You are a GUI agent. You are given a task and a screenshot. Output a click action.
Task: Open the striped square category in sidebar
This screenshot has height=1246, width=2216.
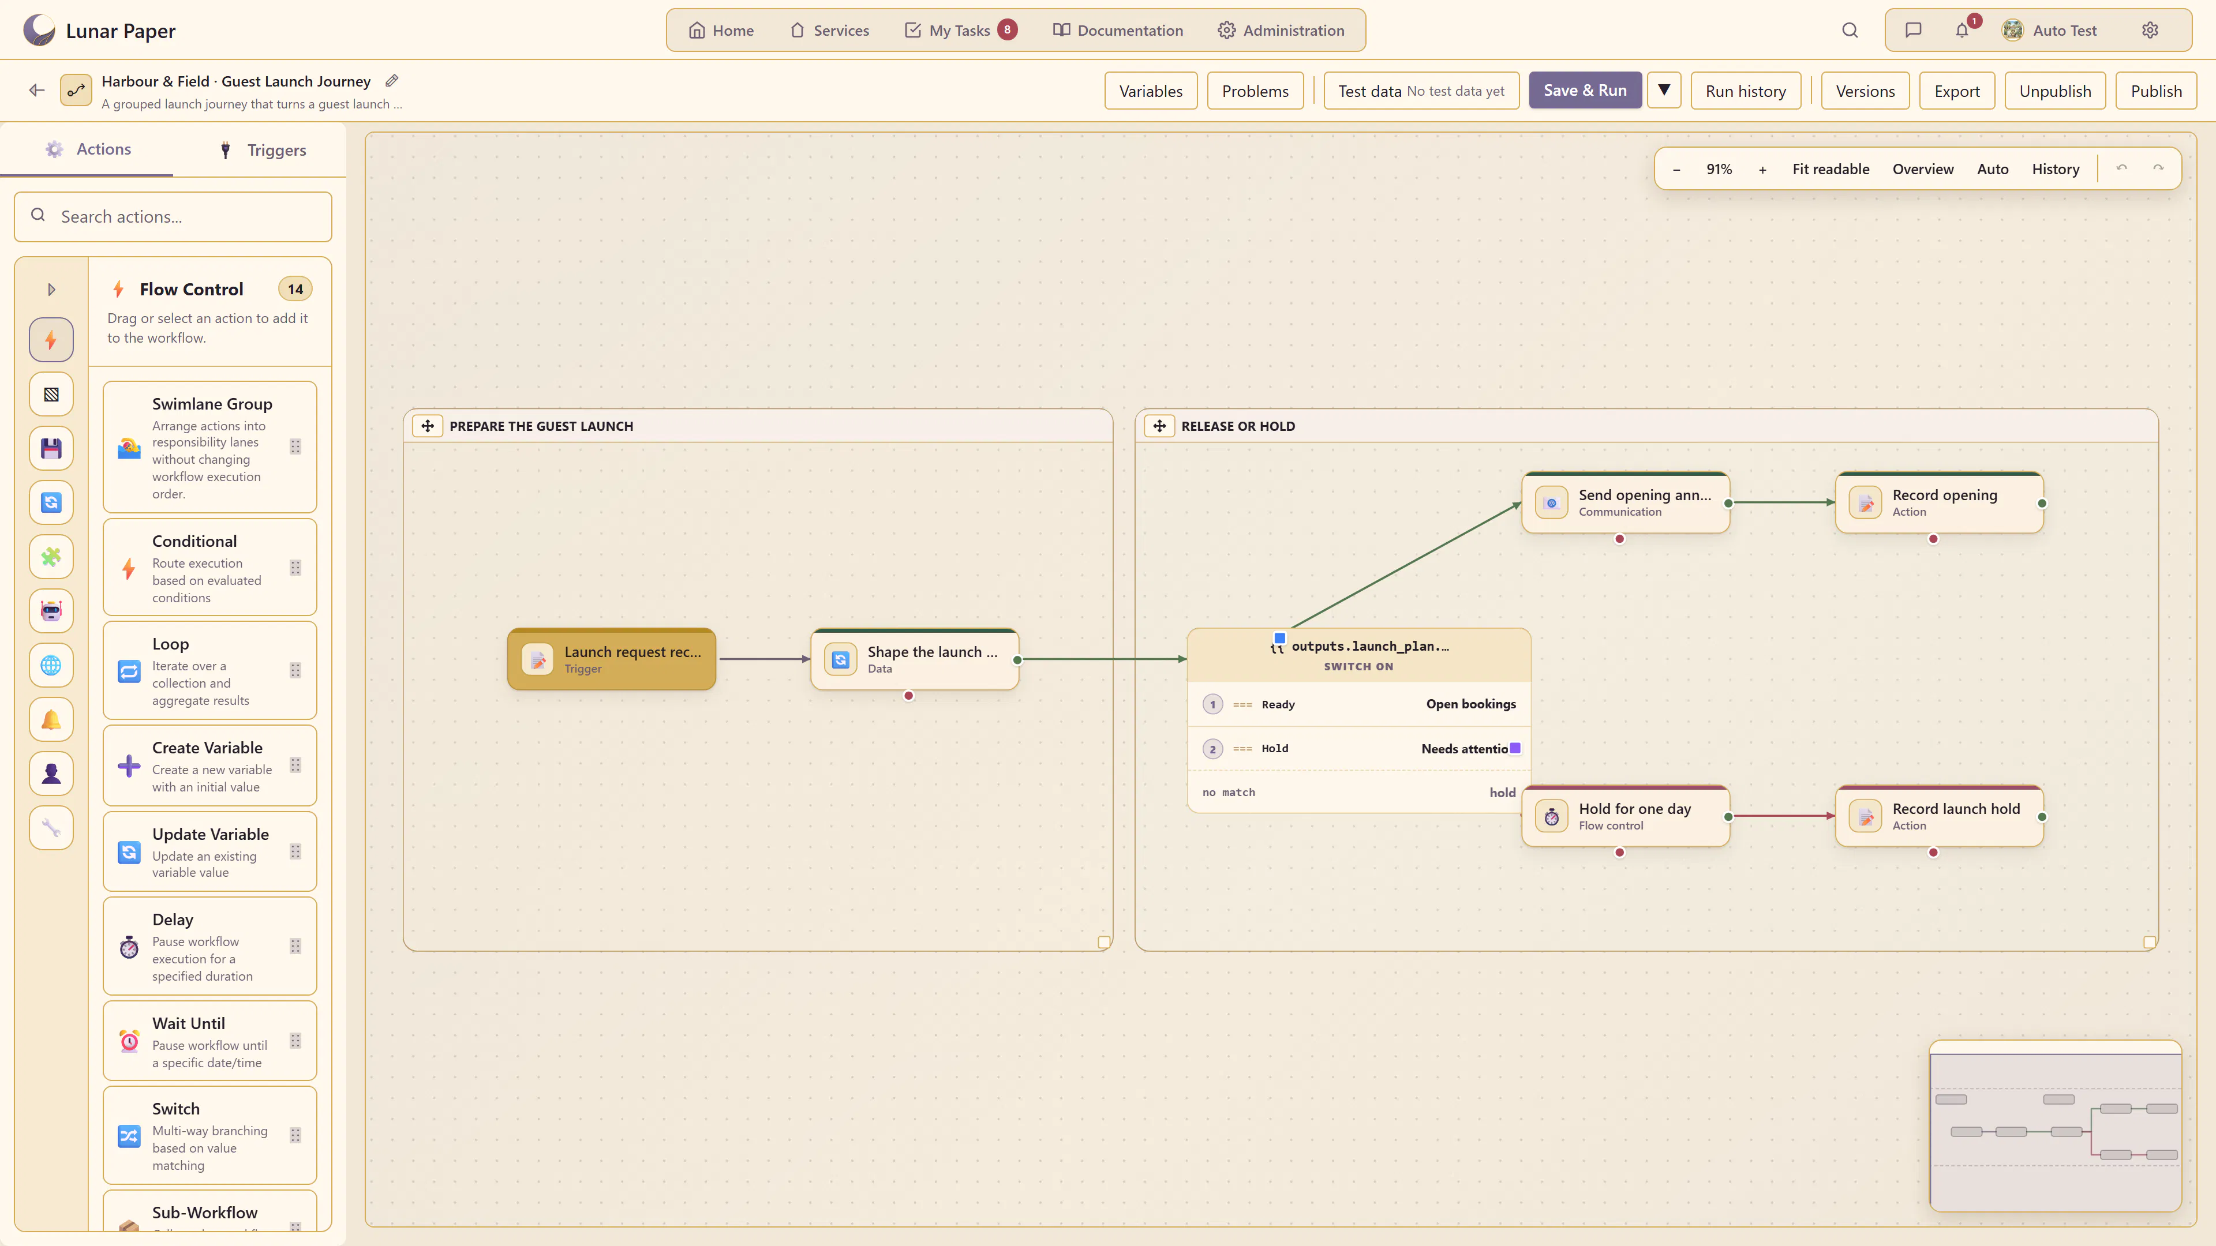pyautogui.click(x=51, y=395)
